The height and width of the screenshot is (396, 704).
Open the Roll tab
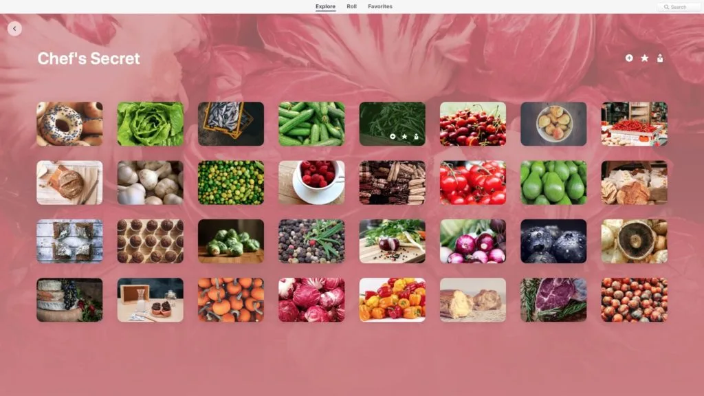(x=351, y=7)
